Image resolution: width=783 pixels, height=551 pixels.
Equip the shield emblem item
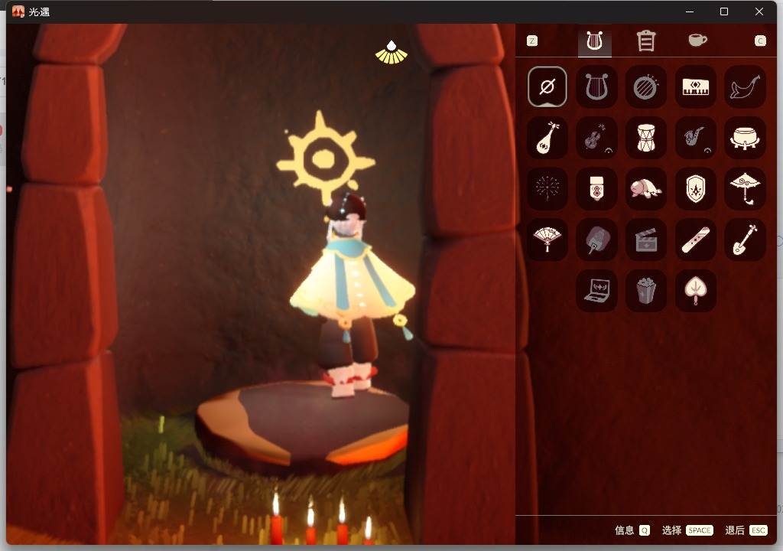[695, 188]
